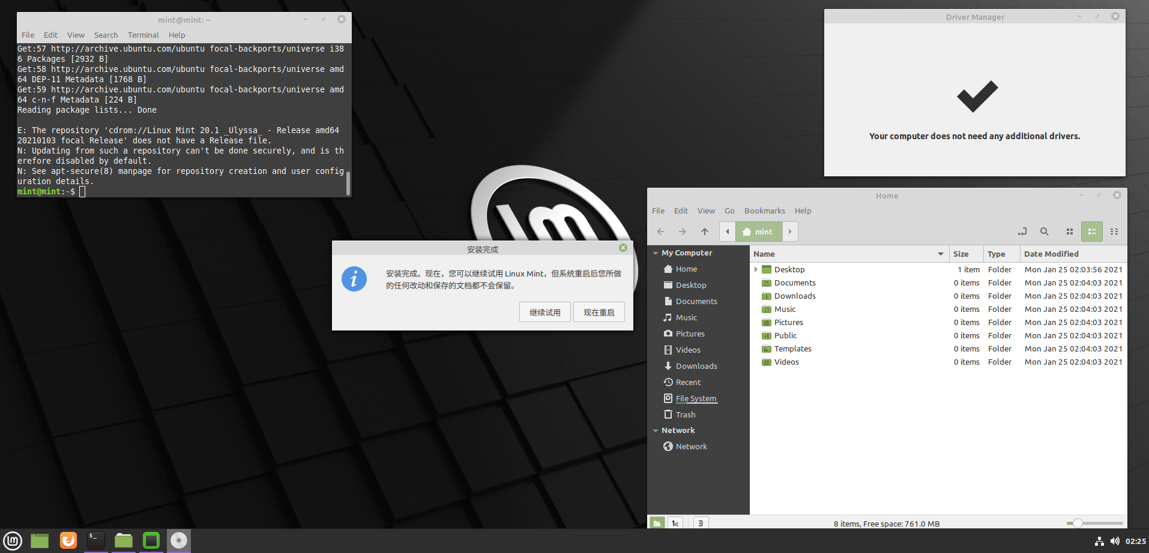Toggle the location entry icon in file manager

point(1022,232)
